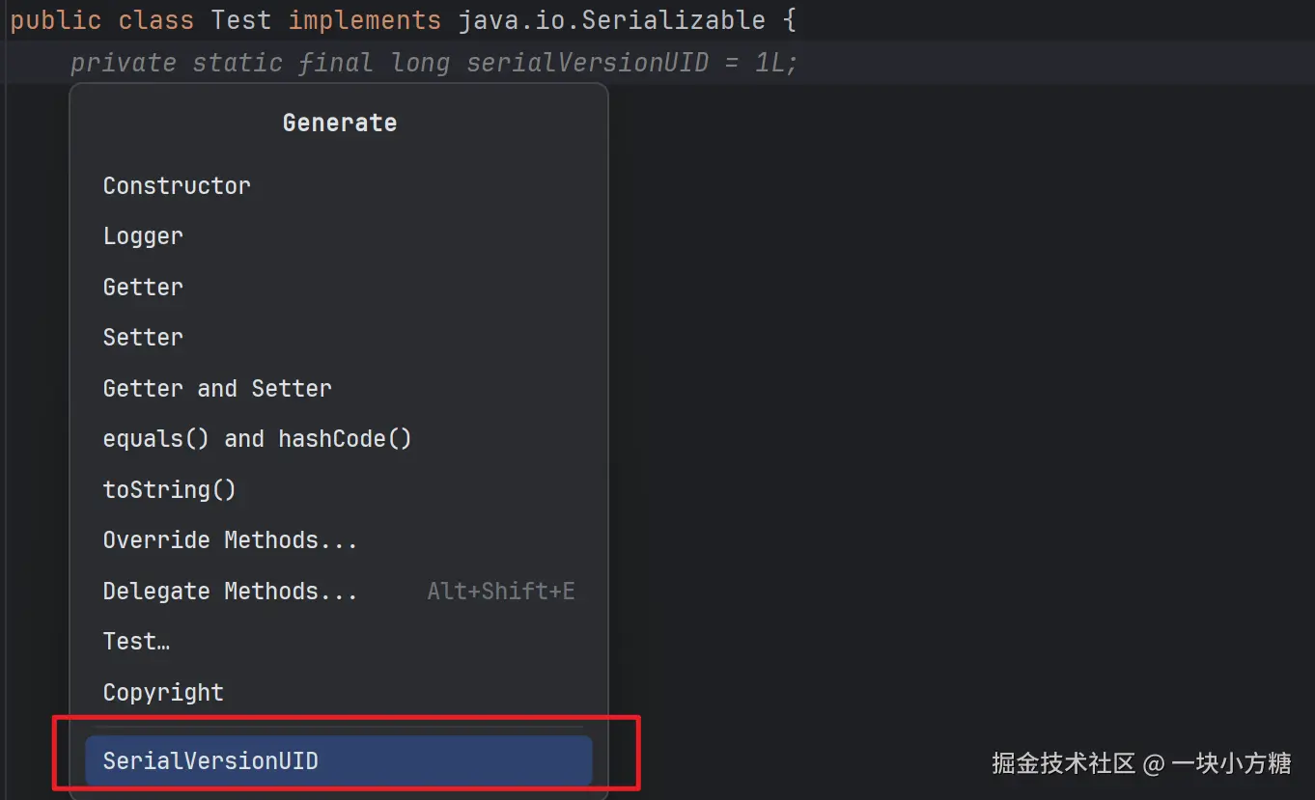
Task: Pick the standalone Setter entry
Action: [x=143, y=338]
